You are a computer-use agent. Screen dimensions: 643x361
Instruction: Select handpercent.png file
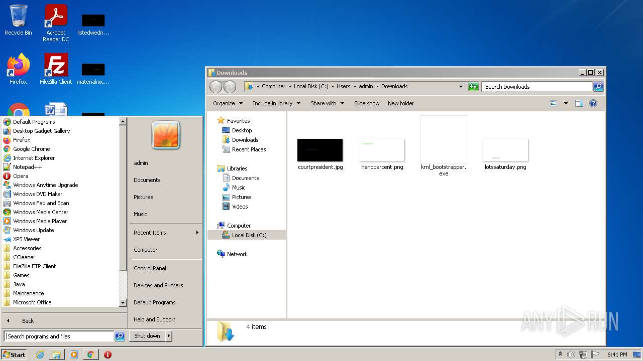[x=382, y=154]
